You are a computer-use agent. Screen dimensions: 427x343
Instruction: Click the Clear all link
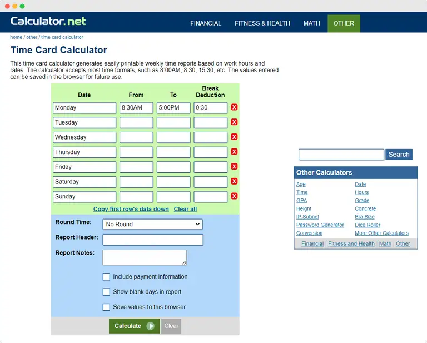point(185,209)
